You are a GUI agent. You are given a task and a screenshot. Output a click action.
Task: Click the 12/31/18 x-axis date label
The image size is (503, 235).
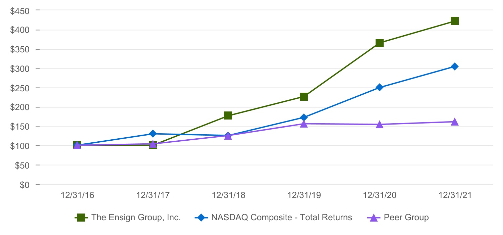coord(228,195)
